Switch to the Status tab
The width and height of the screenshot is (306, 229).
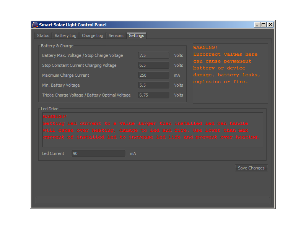pos(43,35)
